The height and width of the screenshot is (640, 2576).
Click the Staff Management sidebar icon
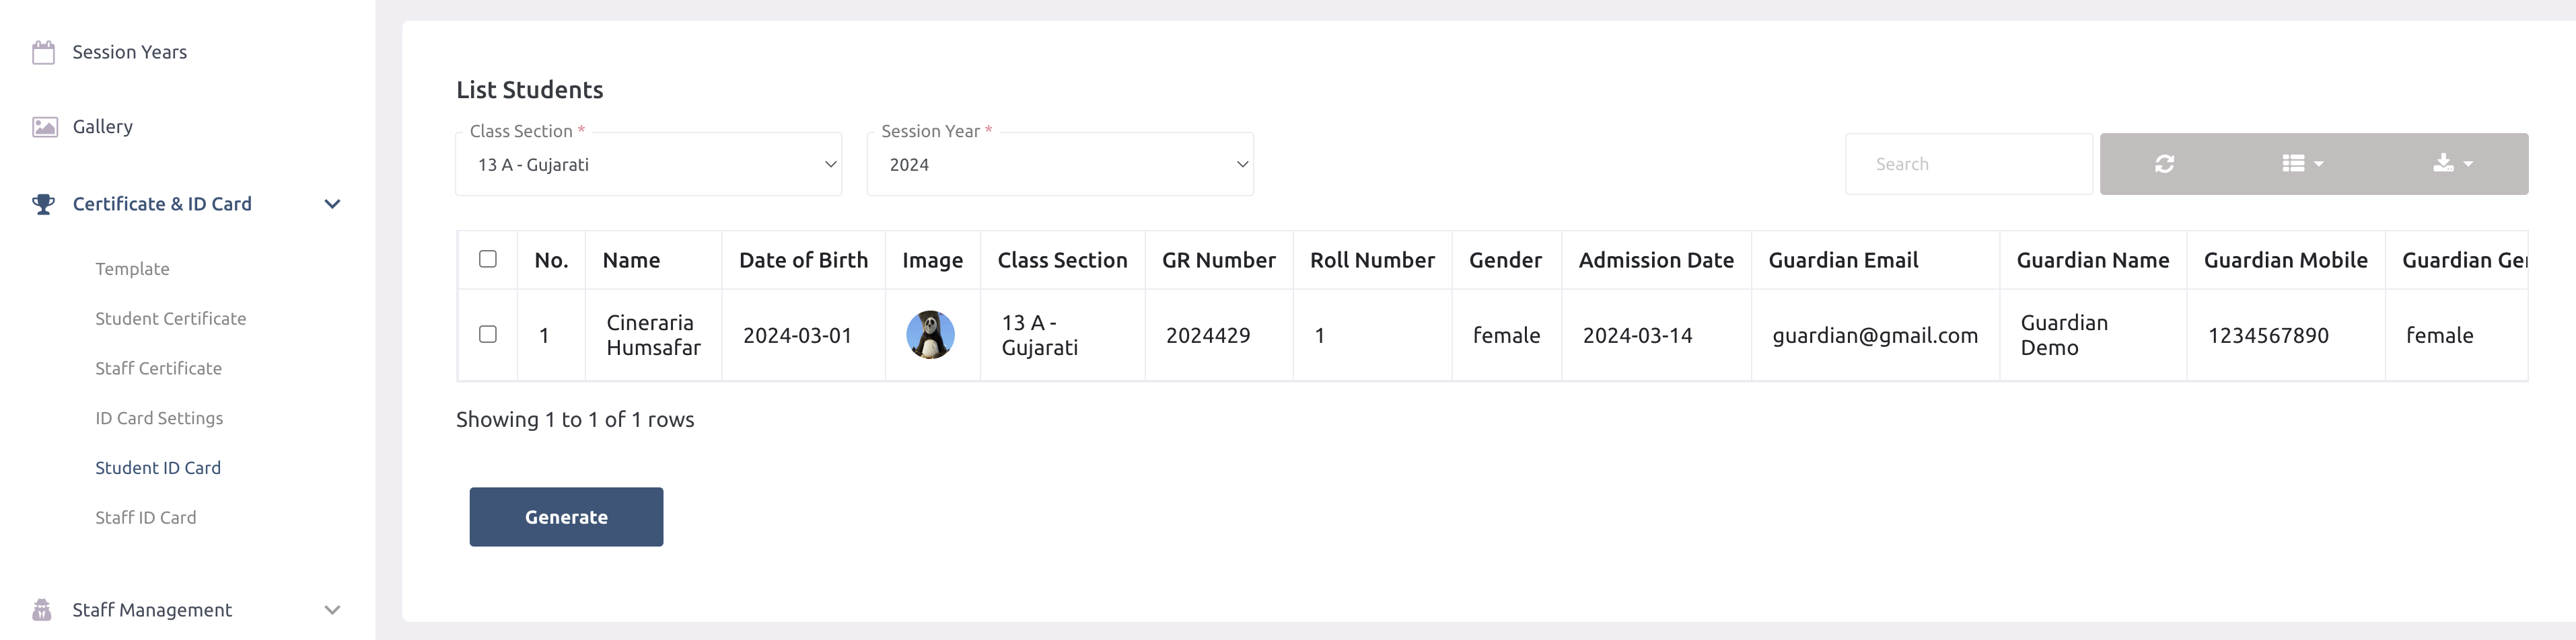tap(43, 609)
